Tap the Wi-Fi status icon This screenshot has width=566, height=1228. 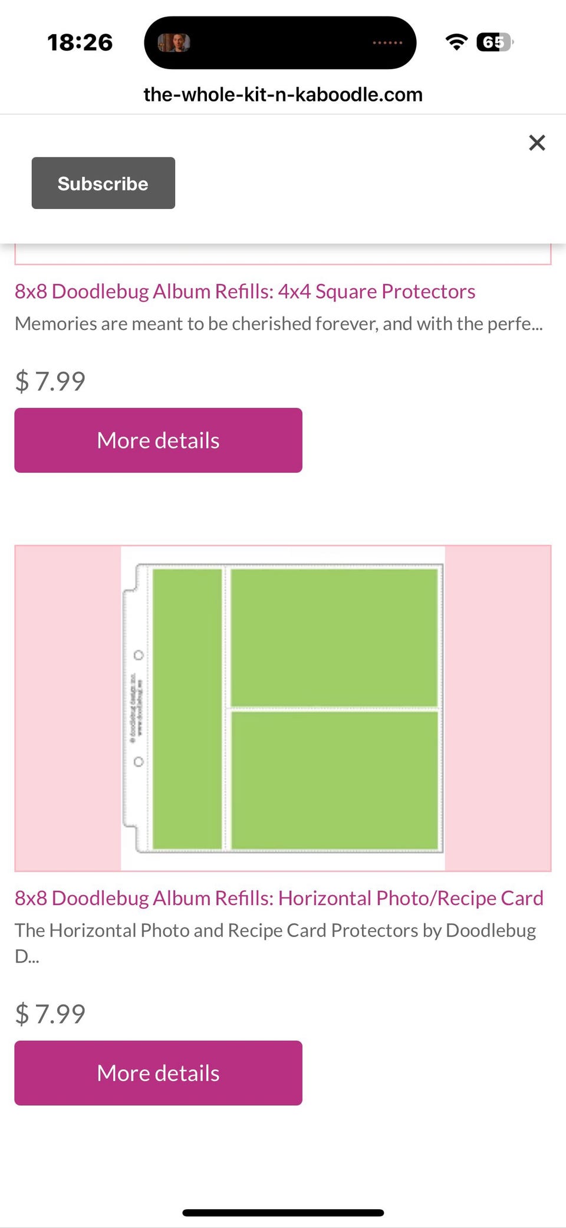point(456,42)
